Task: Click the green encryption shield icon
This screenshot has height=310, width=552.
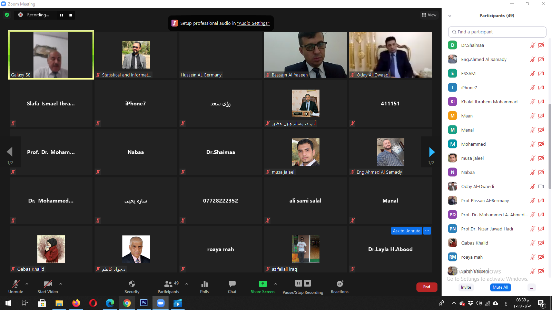Action: point(7,15)
